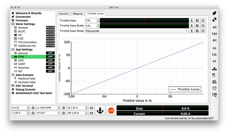This screenshot has width=228, height=134.
Task: Show help for Throttle Expo
Action: click(203, 20)
